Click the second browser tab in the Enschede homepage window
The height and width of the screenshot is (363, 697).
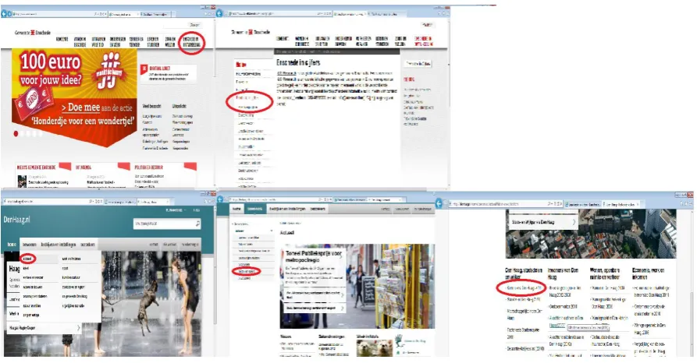click(154, 14)
